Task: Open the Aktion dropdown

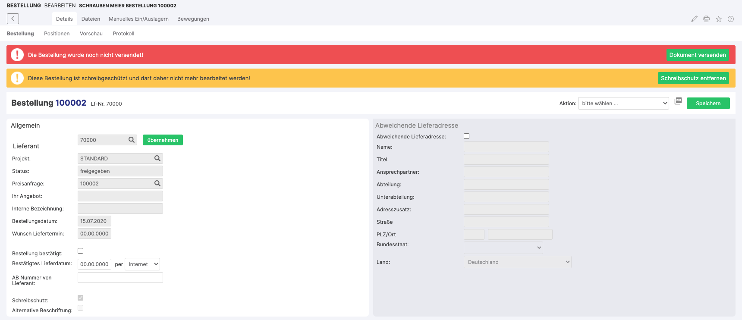Action: click(x=623, y=104)
